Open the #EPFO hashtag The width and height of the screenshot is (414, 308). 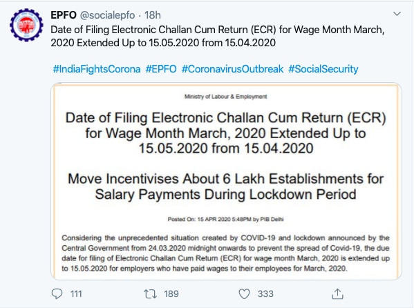161,69
